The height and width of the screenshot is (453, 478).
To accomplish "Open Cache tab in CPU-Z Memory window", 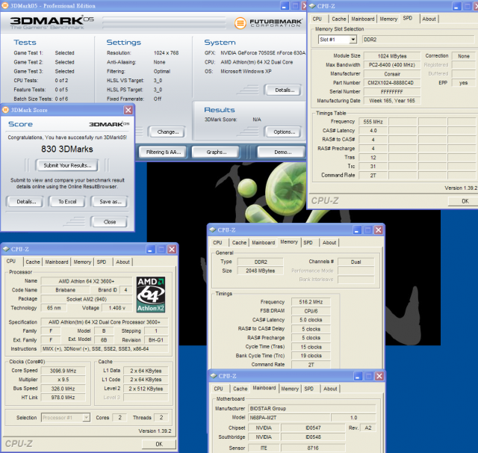I will coord(239,242).
